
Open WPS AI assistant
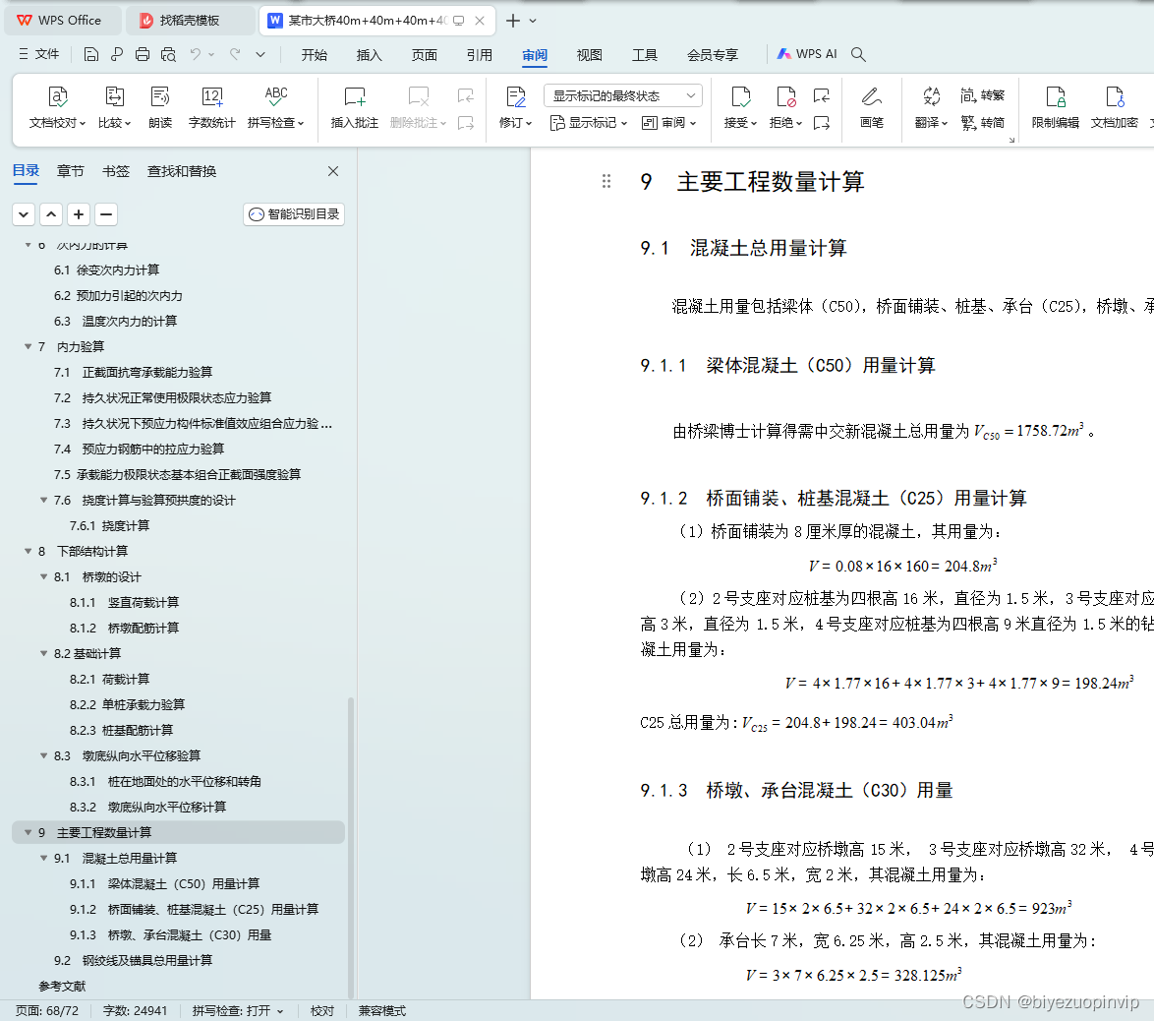pos(807,54)
